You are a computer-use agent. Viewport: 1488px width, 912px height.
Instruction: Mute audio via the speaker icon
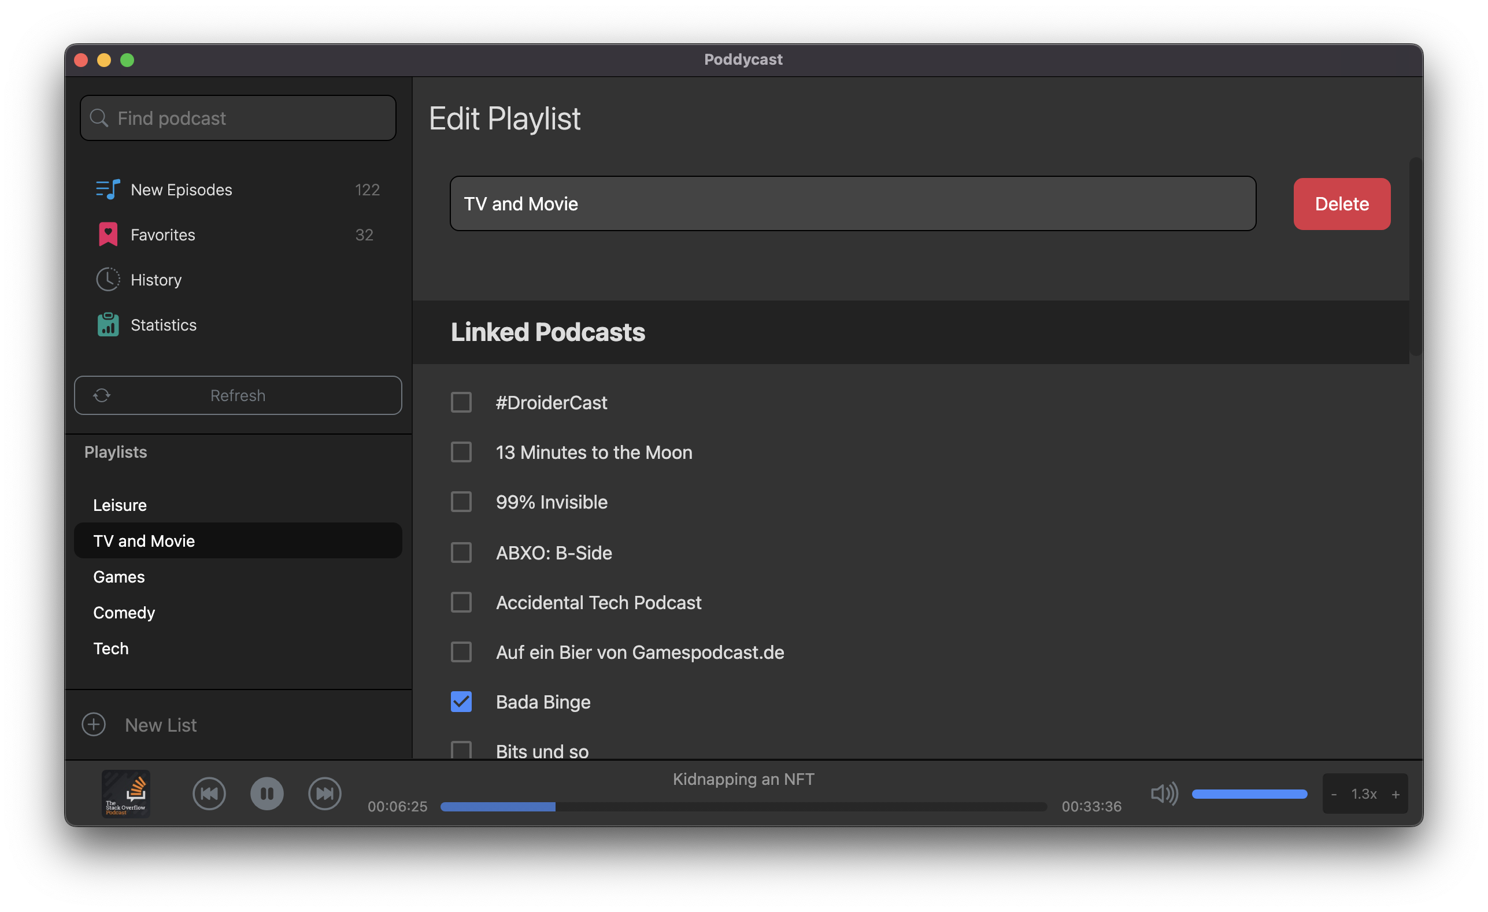(x=1163, y=793)
